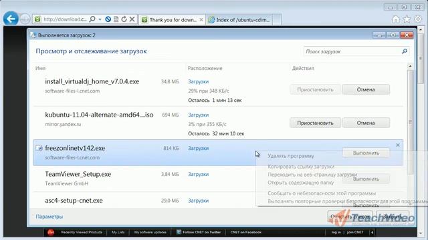Viewport: 428px width, 240px height.
Task: Click the 'Действия' column header
Action: coord(303,68)
